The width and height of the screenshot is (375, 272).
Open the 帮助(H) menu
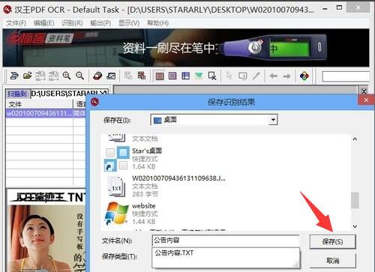click(x=157, y=23)
